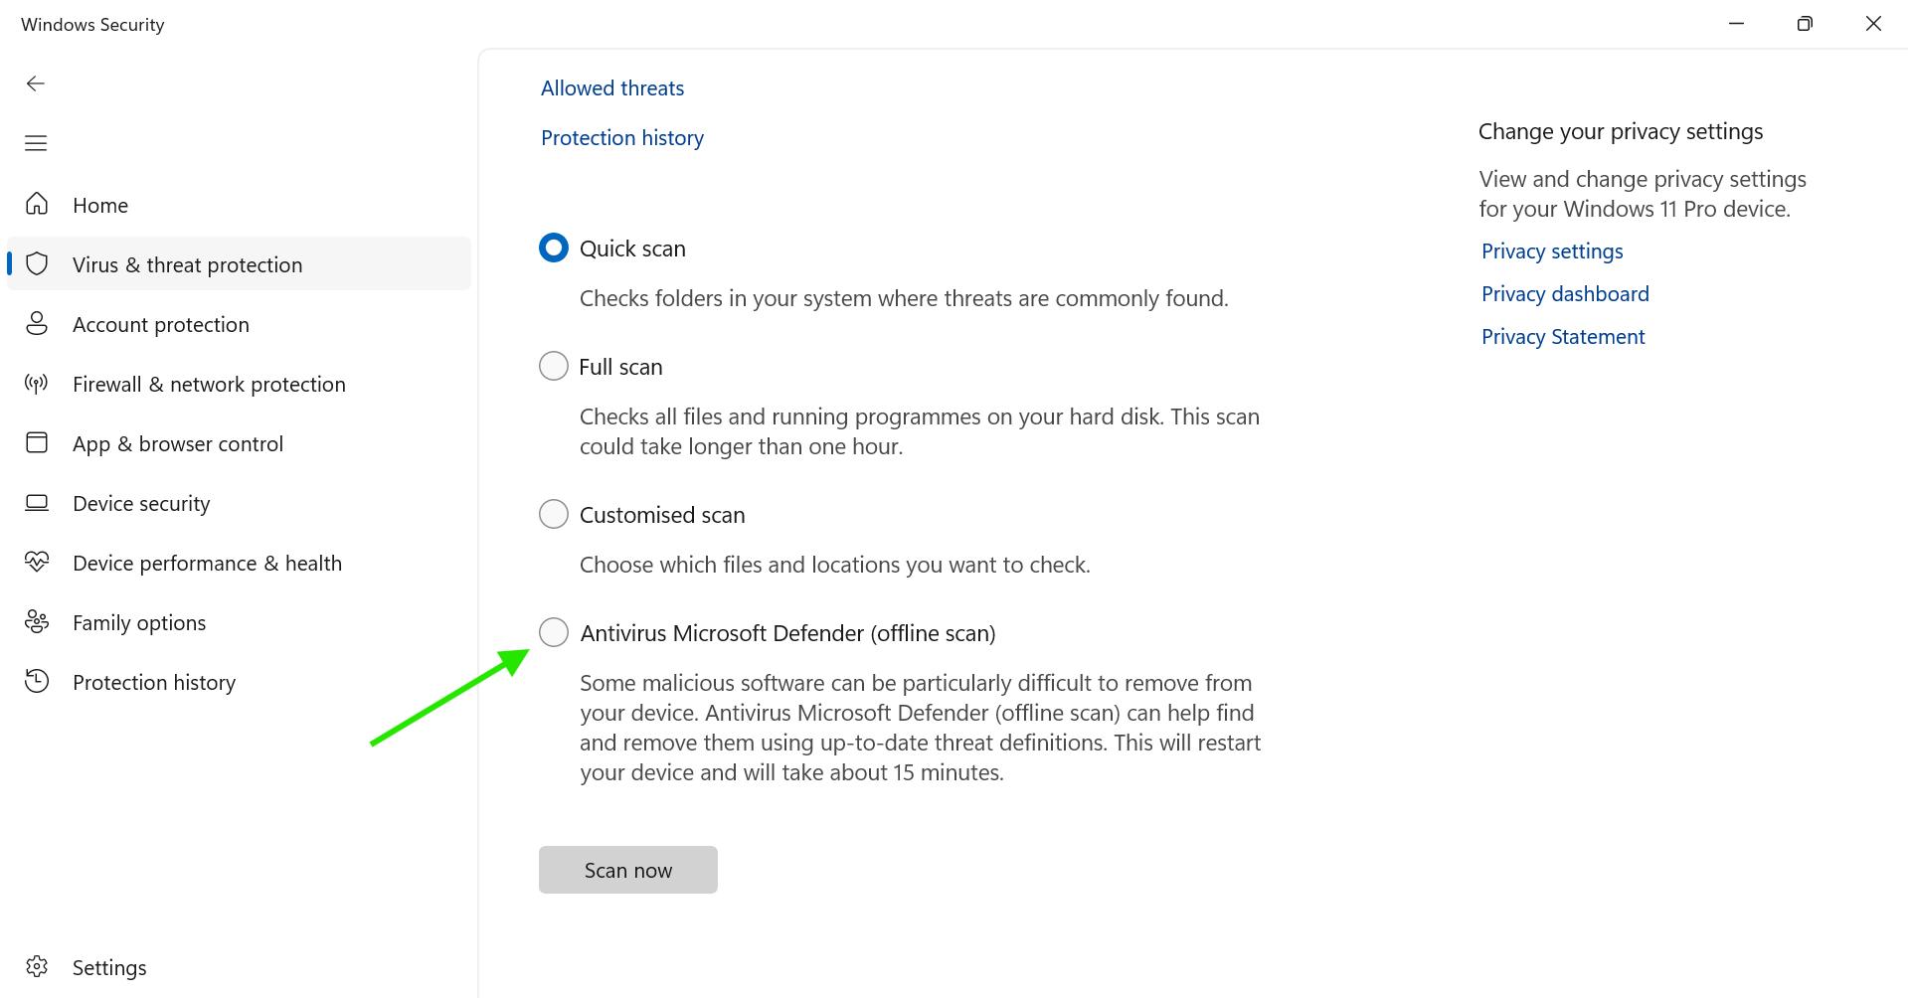Click the Virus & threat protection shield icon
The width and height of the screenshot is (1908, 998).
pyautogui.click(x=37, y=263)
